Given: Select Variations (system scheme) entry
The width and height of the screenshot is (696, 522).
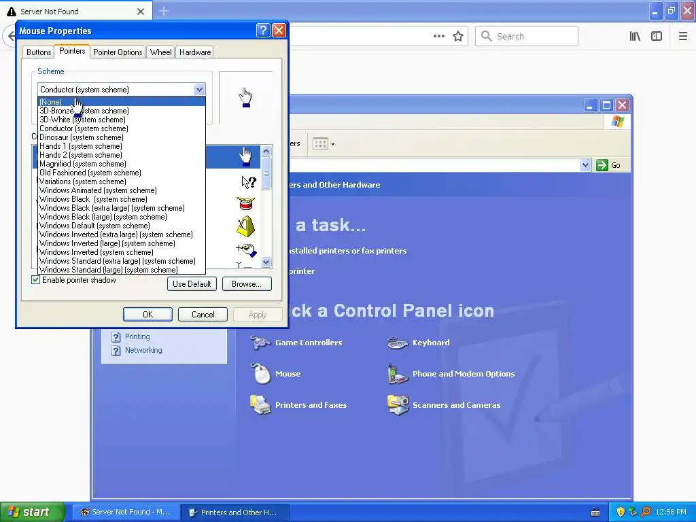Looking at the screenshot, I should [x=121, y=181].
